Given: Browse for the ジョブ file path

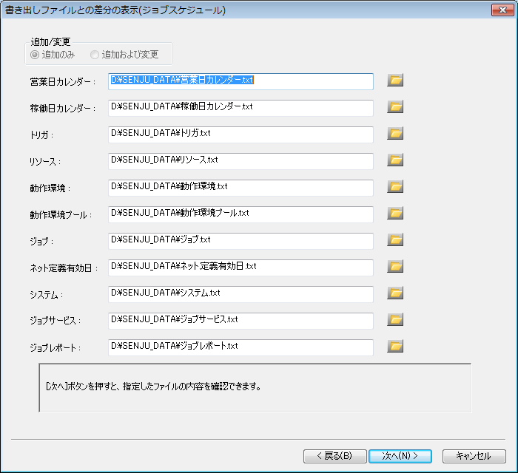Looking at the screenshot, I should [x=395, y=239].
